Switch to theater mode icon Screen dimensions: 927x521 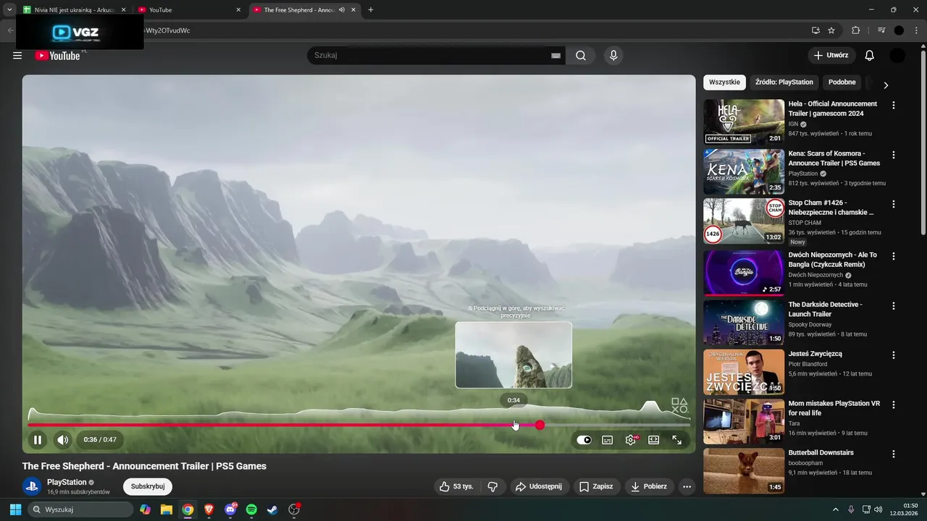click(x=654, y=440)
